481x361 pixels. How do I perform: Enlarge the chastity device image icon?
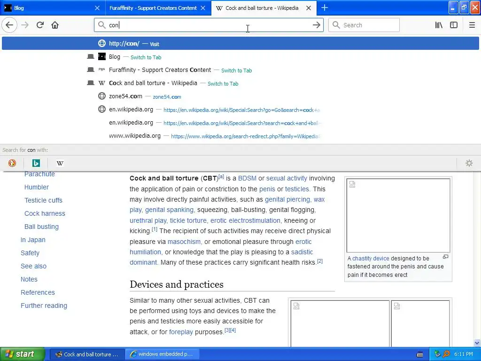coord(445,257)
